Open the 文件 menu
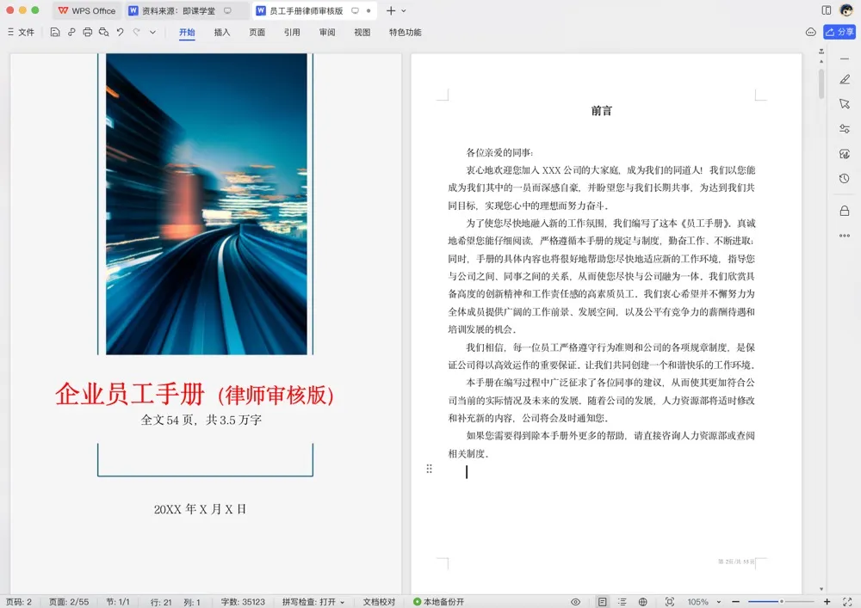Screen dimensions: 861x608 pyautogui.click(x=21, y=33)
